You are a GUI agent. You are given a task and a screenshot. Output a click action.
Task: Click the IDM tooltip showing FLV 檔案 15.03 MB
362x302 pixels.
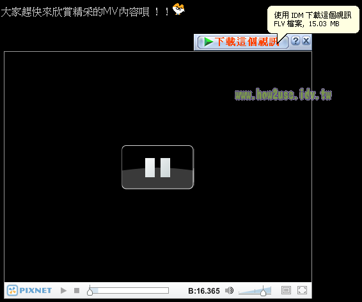[x=313, y=20]
